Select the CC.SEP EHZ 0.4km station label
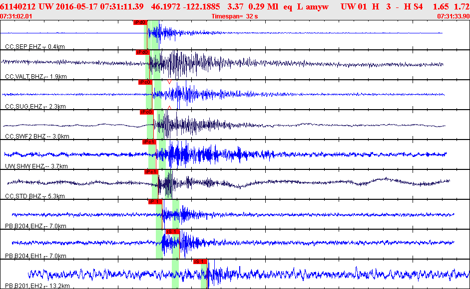470x289 pixels. click(35, 47)
